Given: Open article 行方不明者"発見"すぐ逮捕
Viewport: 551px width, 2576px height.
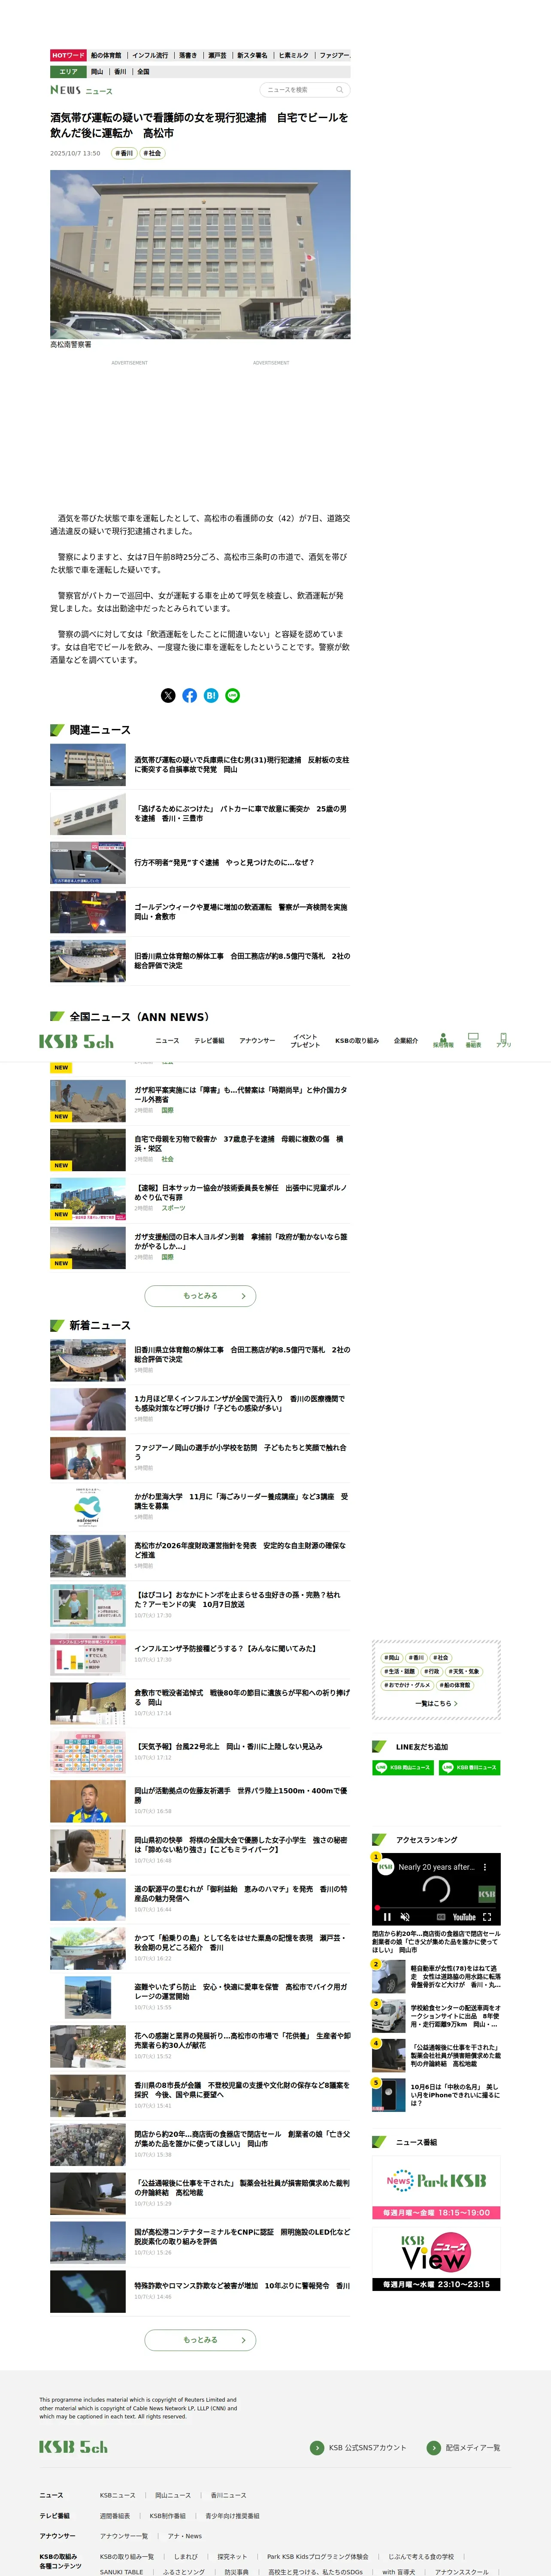Looking at the screenshot, I should coord(200,862).
